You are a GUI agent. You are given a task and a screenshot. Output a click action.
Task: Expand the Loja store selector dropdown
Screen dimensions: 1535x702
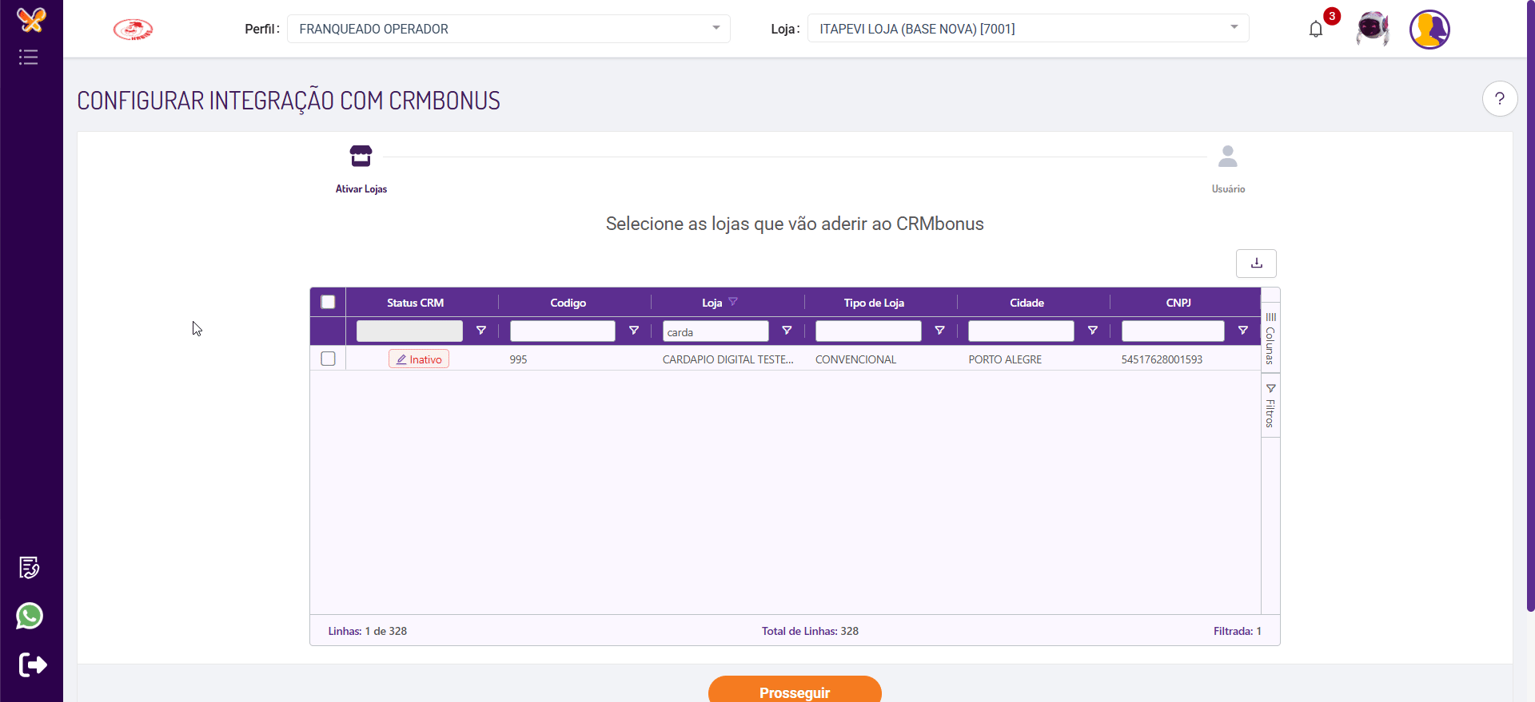(1028, 29)
